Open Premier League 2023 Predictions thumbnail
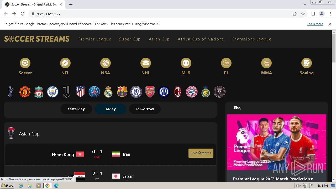336x189 pixels. coord(276,142)
